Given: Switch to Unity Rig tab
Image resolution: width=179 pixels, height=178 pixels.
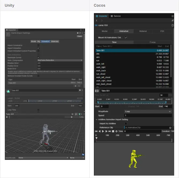Looking at the screenshot, I should [x=39, y=41].
